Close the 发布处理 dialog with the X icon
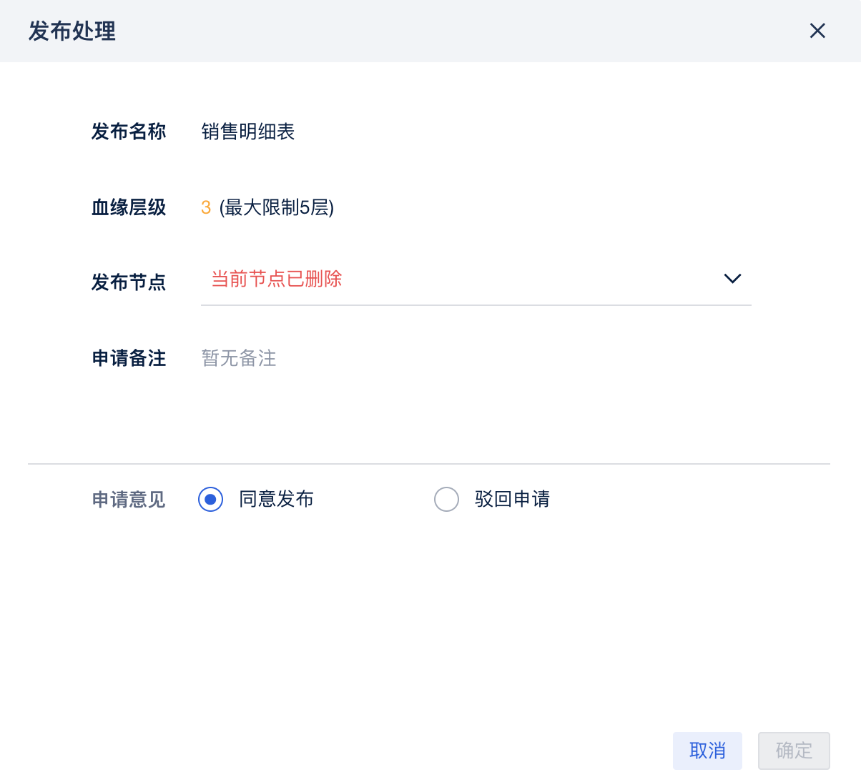 click(x=817, y=31)
